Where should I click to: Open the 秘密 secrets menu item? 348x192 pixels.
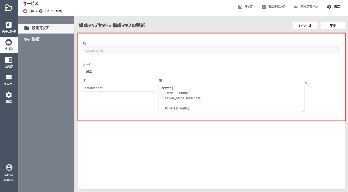(35, 39)
